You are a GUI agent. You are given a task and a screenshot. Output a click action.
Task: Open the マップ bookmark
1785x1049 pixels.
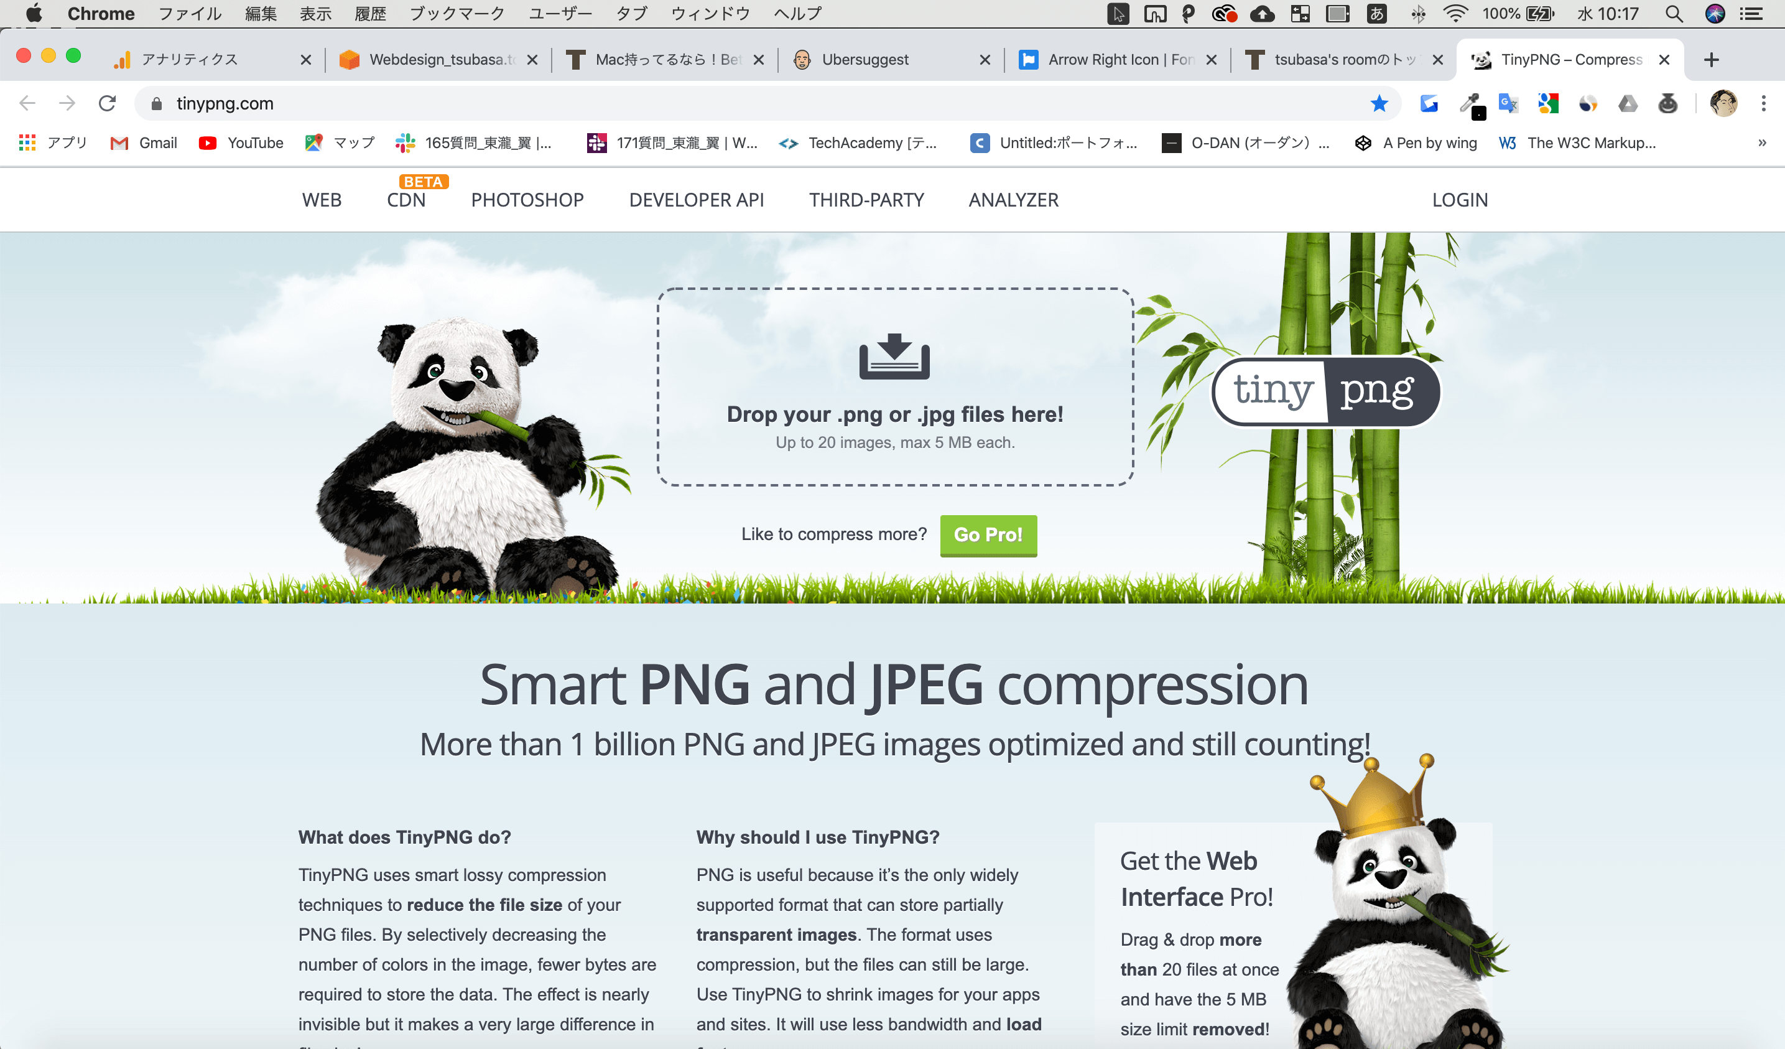point(340,143)
